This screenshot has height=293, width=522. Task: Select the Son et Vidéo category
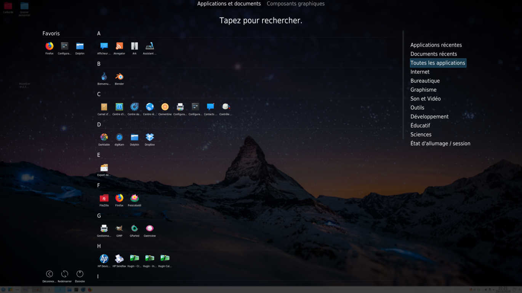tap(425, 99)
